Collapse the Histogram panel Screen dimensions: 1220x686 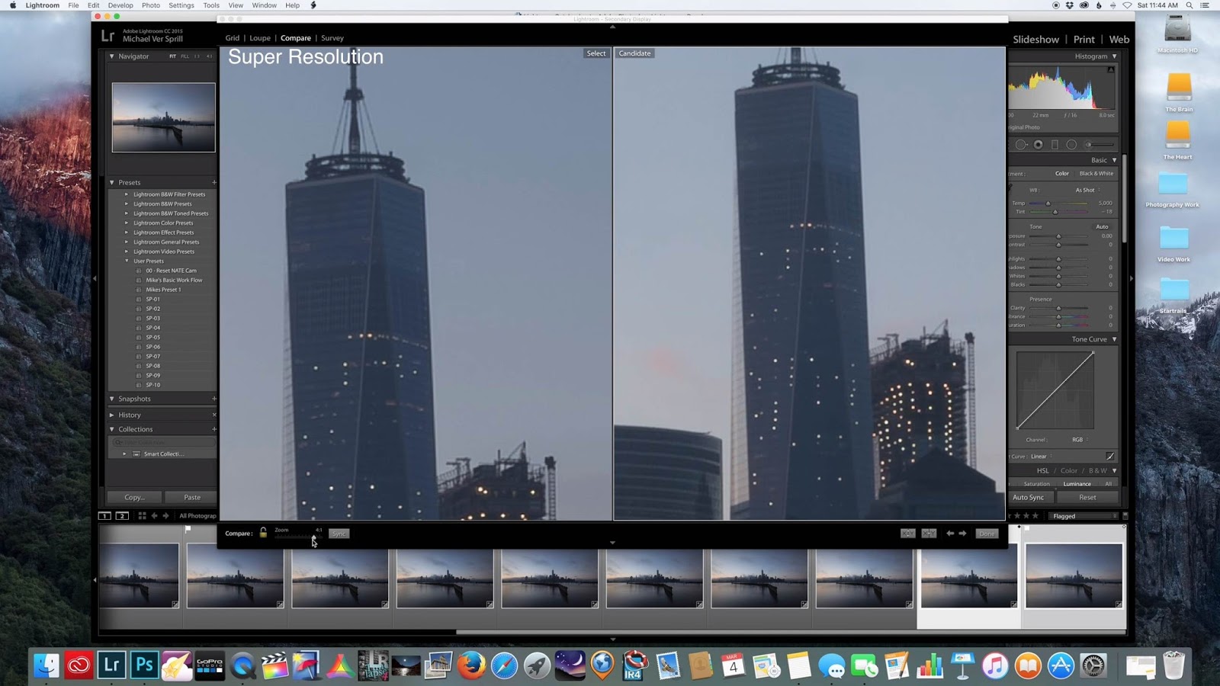[1114, 56]
